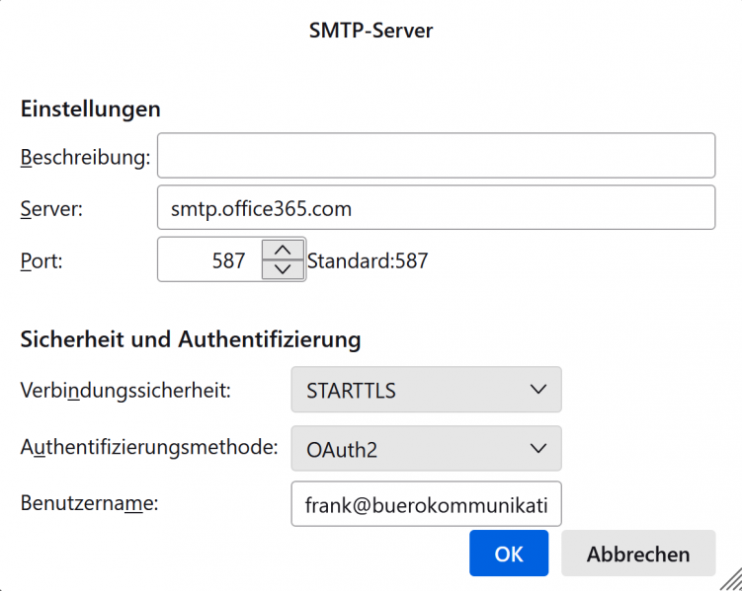Screen dimensions: 742x591
Task: Click the Beschreibung label
Action: point(85,157)
